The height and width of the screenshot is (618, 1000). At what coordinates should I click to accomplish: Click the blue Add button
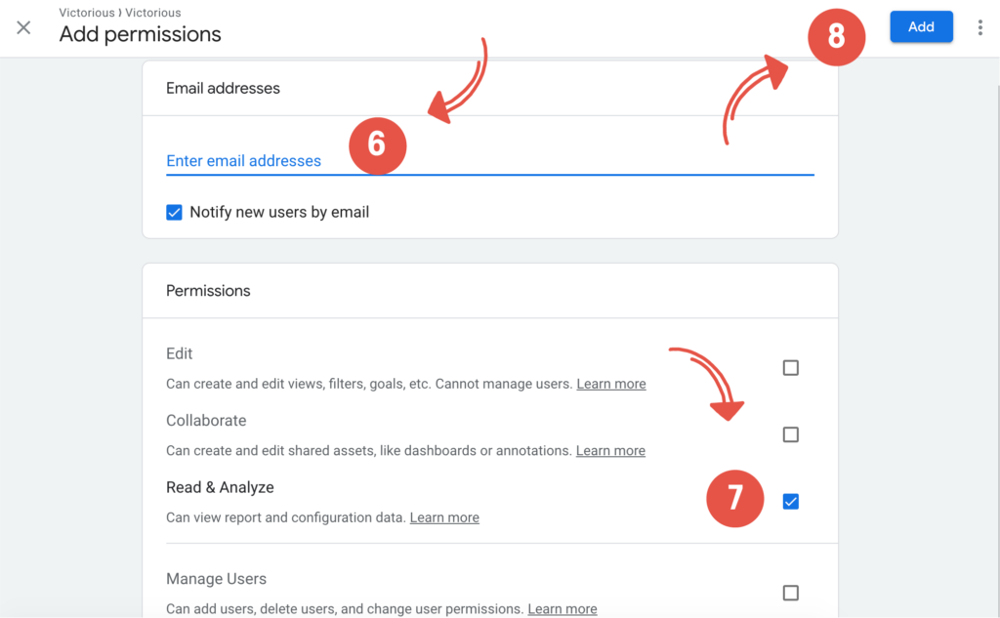click(x=921, y=27)
